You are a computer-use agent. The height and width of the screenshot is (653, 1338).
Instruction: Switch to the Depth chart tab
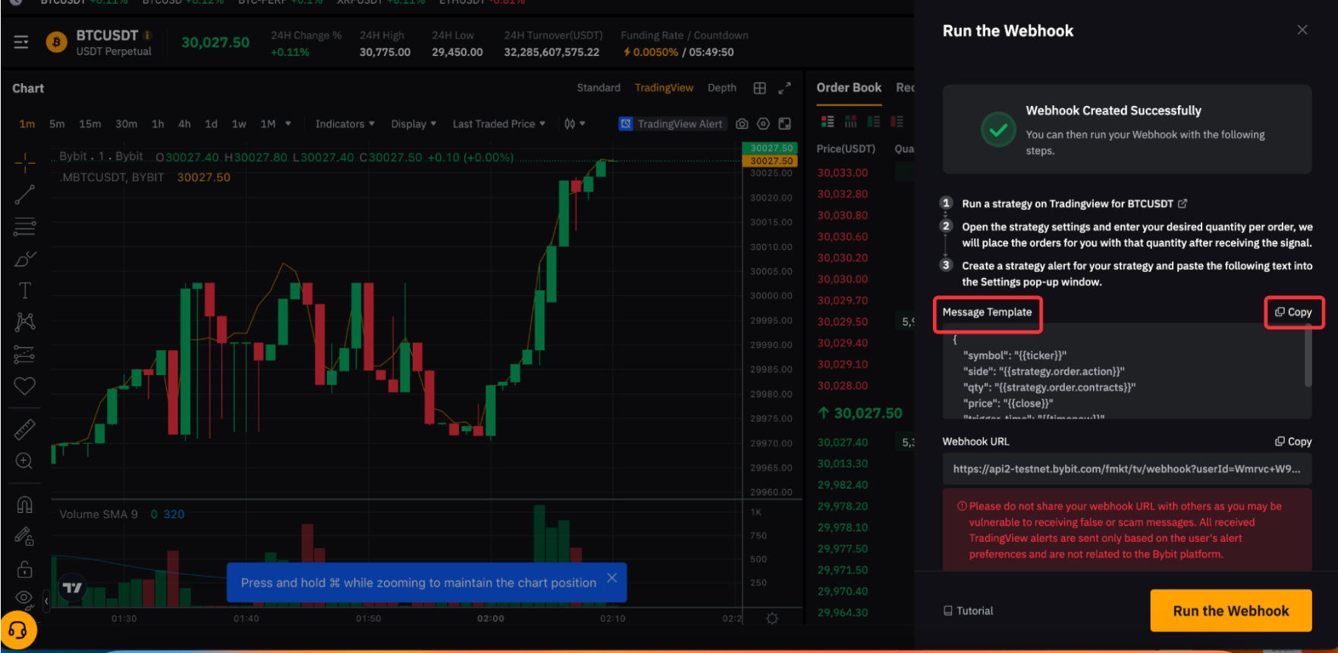(x=721, y=88)
